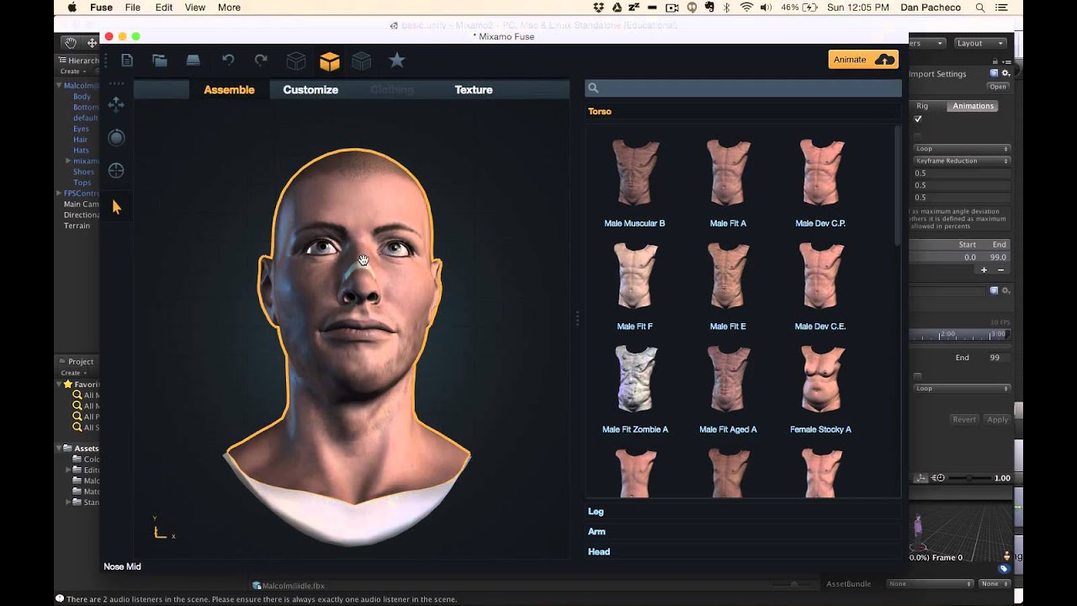
Task: Open the Wi-Fi menu in menu bar
Action: (x=746, y=8)
